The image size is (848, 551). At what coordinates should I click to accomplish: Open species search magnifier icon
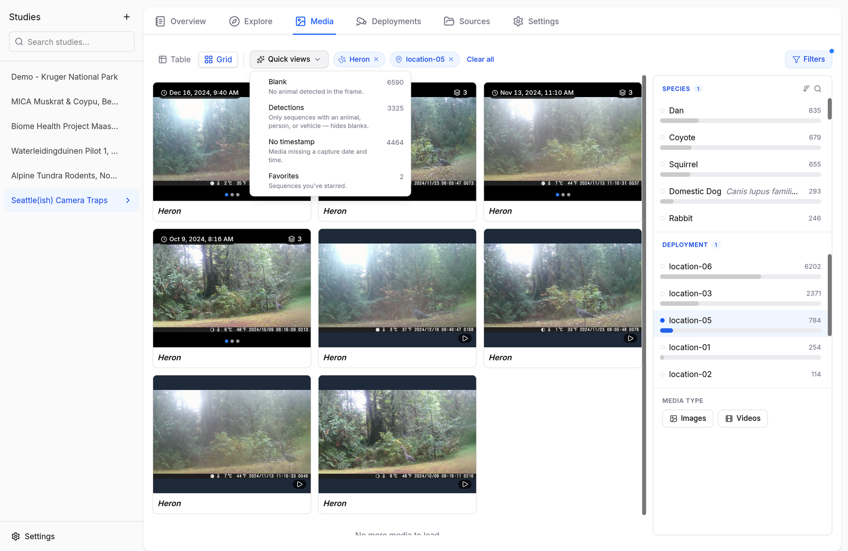click(818, 89)
